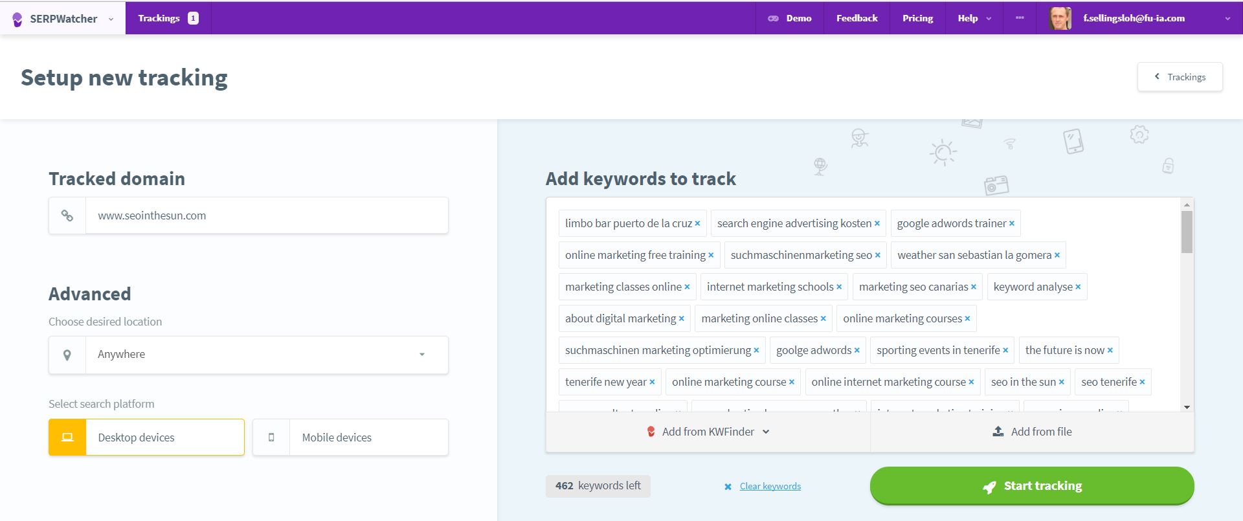Viewport: 1243px width, 521px height.
Task: Select Mobile devices search platform
Action: 350,438
